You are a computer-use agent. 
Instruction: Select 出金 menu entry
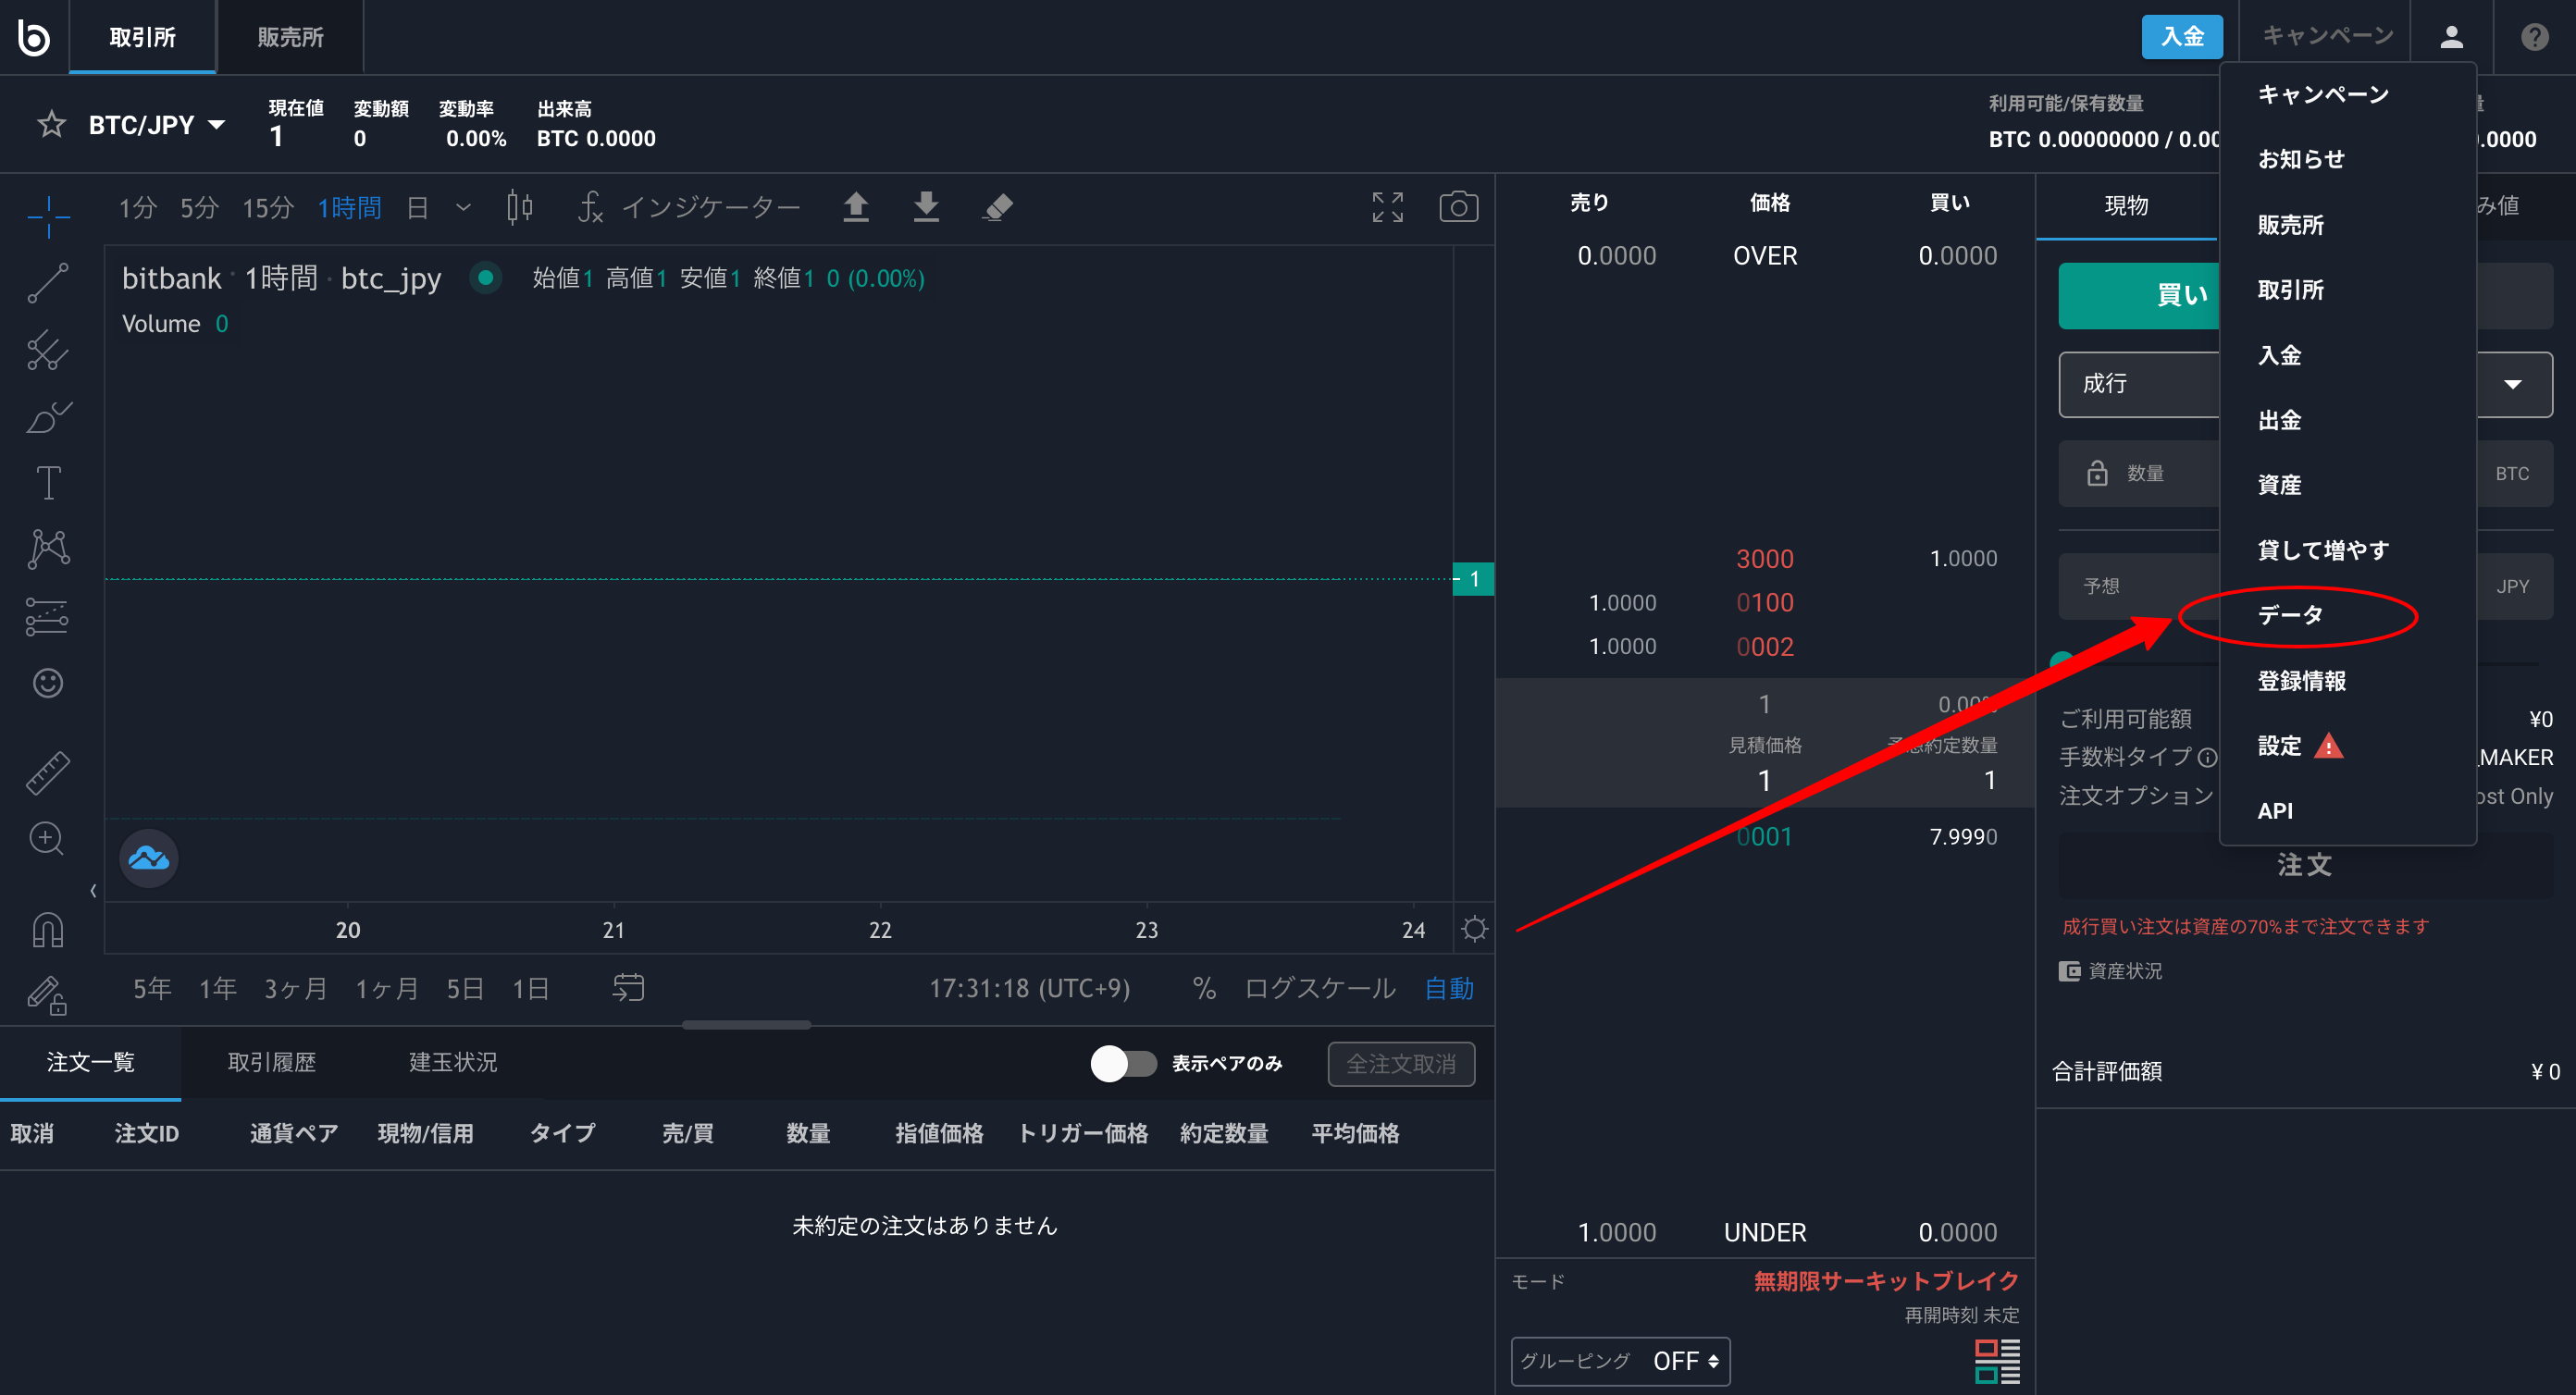click(2279, 420)
